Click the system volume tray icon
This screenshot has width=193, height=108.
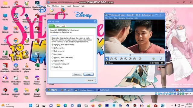click(x=182, y=105)
